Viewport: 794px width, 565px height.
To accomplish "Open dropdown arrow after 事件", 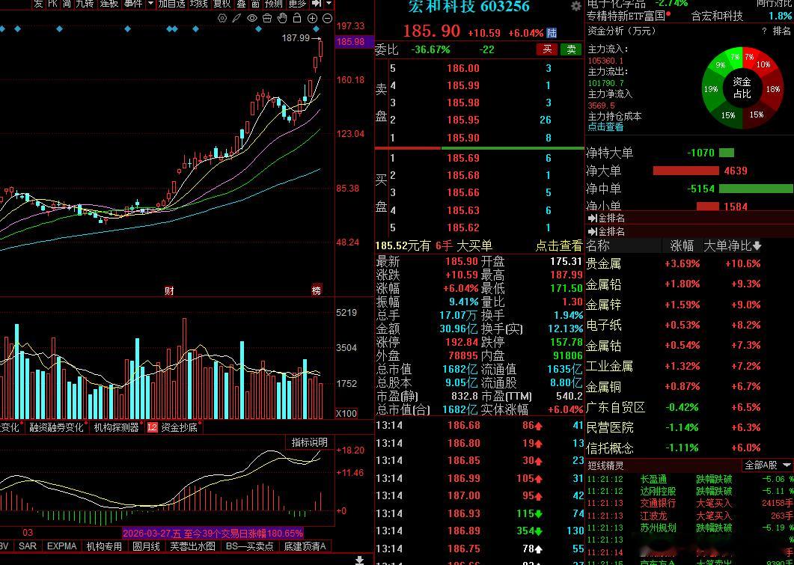I will pos(150,4).
